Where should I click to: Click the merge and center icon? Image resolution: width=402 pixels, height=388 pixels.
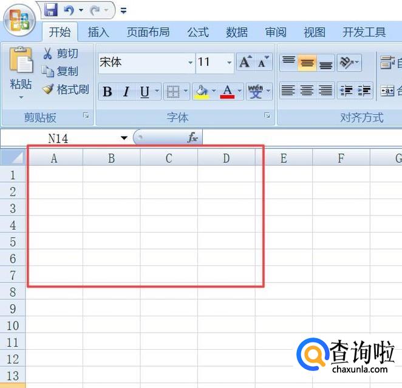click(x=387, y=90)
